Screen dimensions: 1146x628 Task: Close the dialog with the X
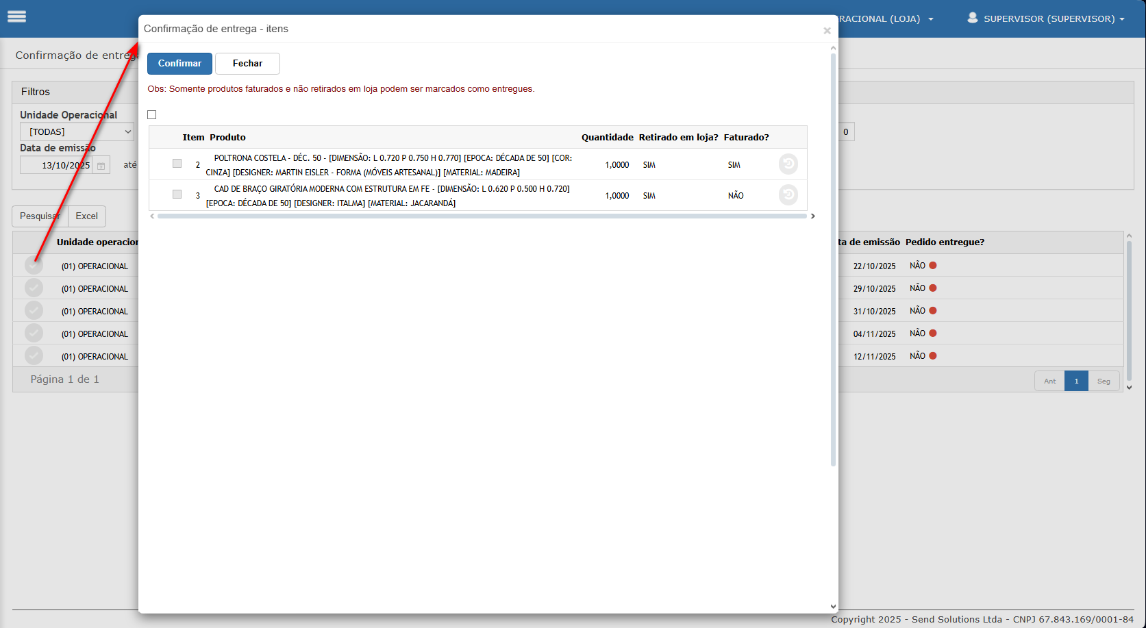[x=827, y=31]
